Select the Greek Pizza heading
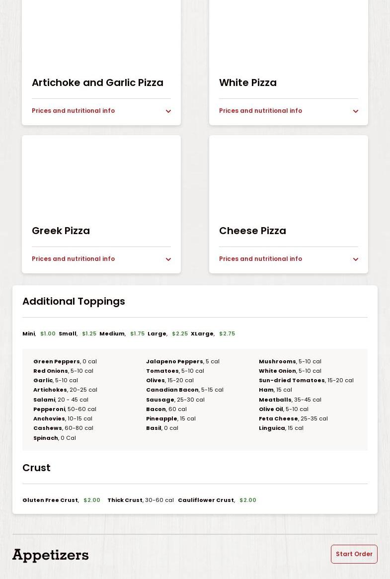 click(x=61, y=231)
